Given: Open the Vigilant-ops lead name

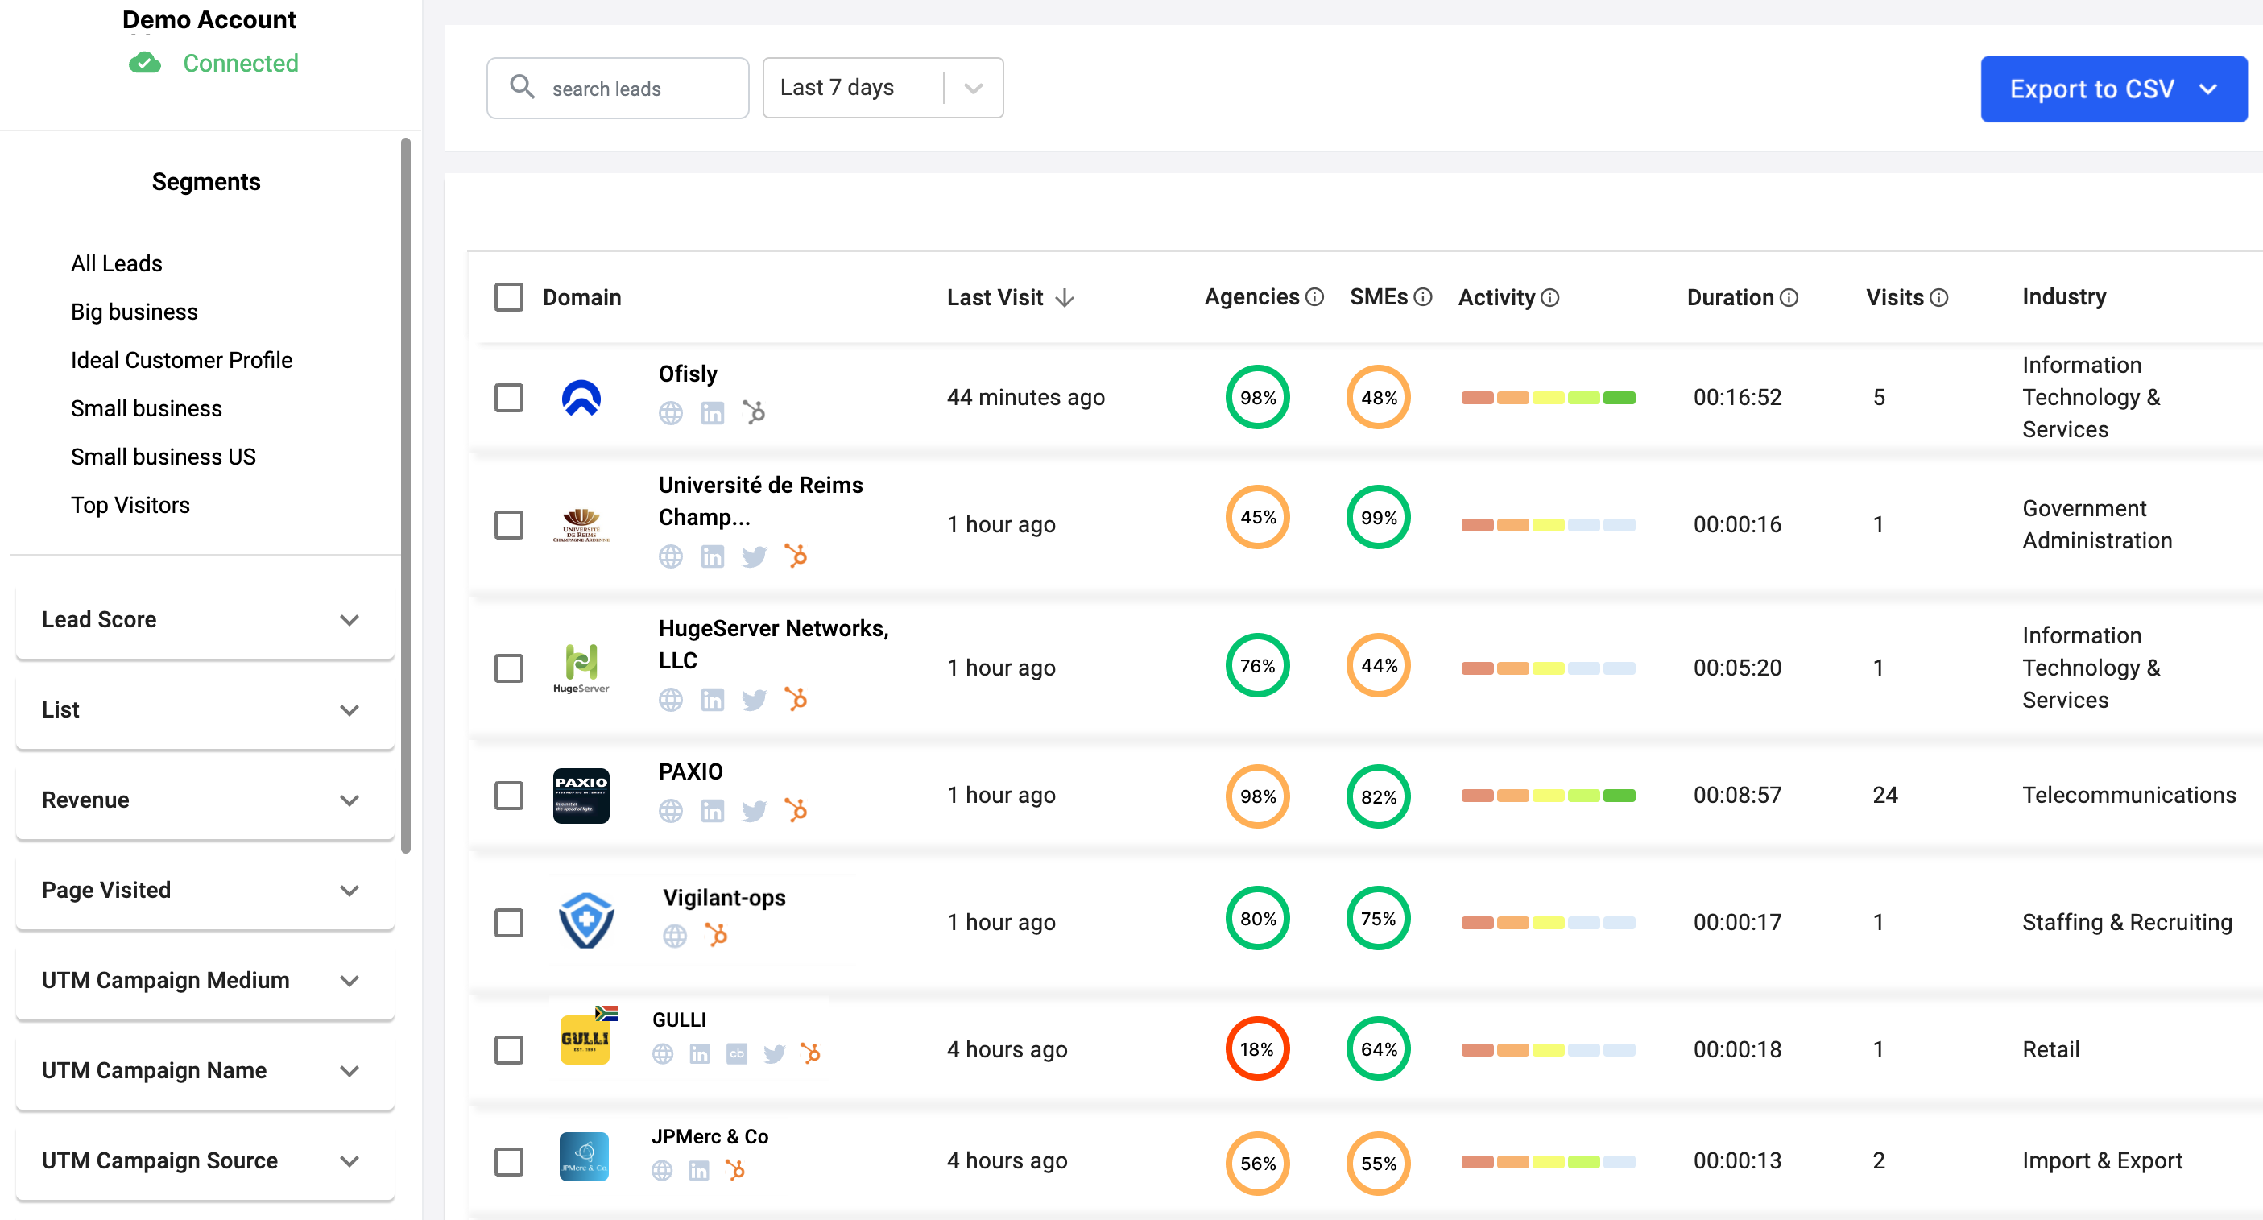Looking at the screenshot, I should coord(724,898).
